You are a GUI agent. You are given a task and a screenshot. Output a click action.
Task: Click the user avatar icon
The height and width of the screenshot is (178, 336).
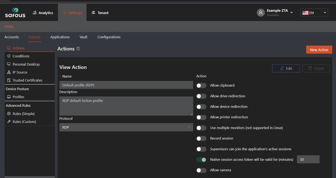tap(261, 13)
